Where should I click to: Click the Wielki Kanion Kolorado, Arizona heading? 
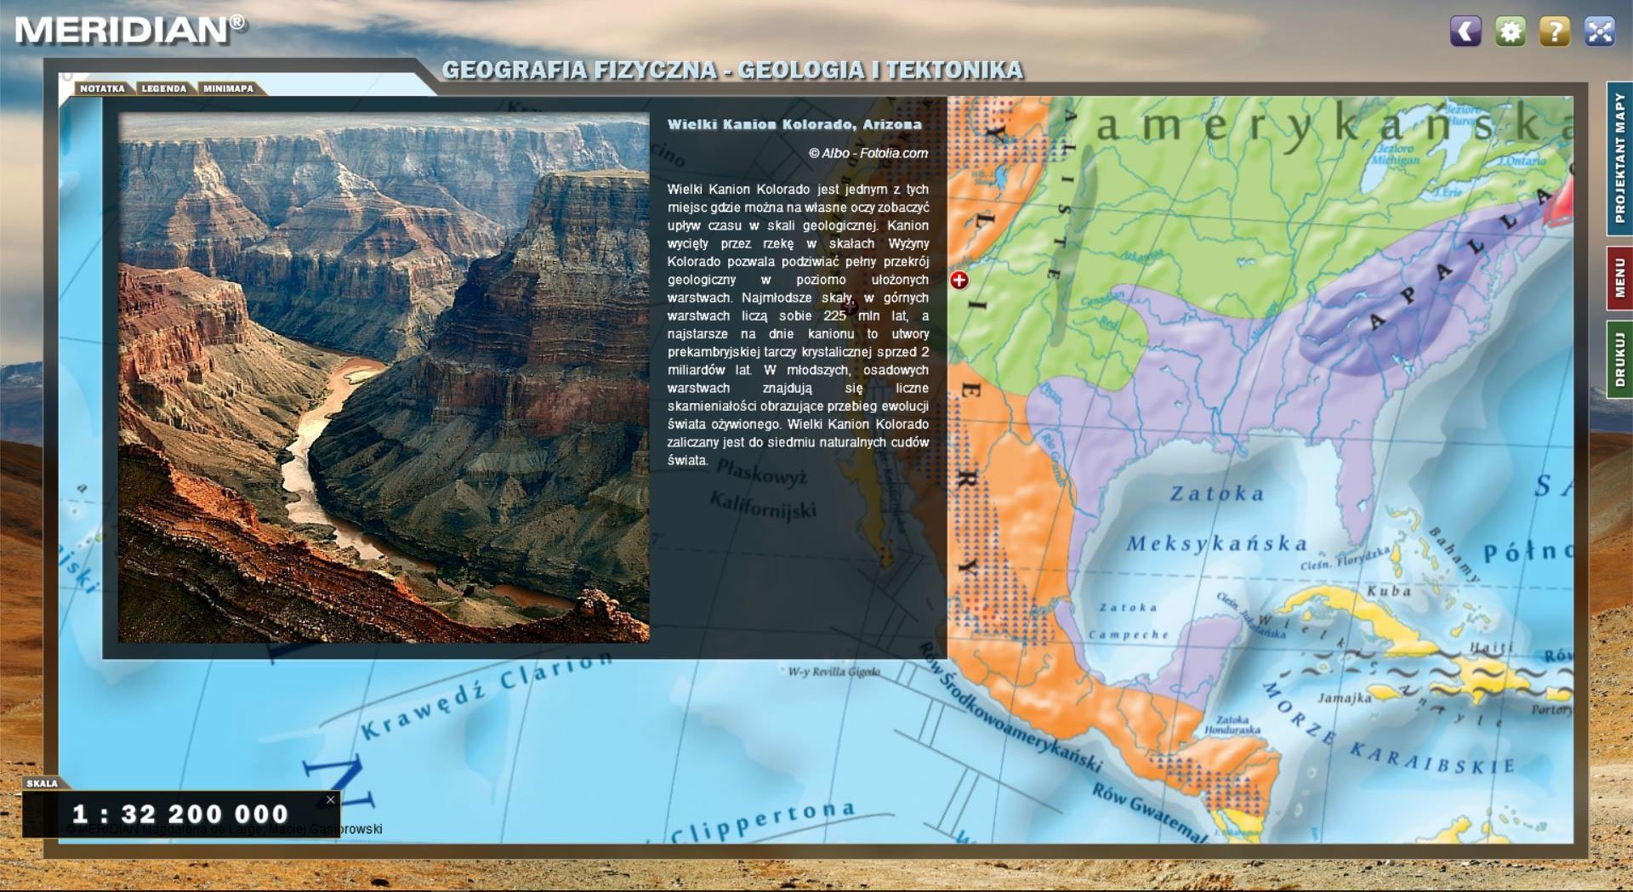tap(794, 124)
